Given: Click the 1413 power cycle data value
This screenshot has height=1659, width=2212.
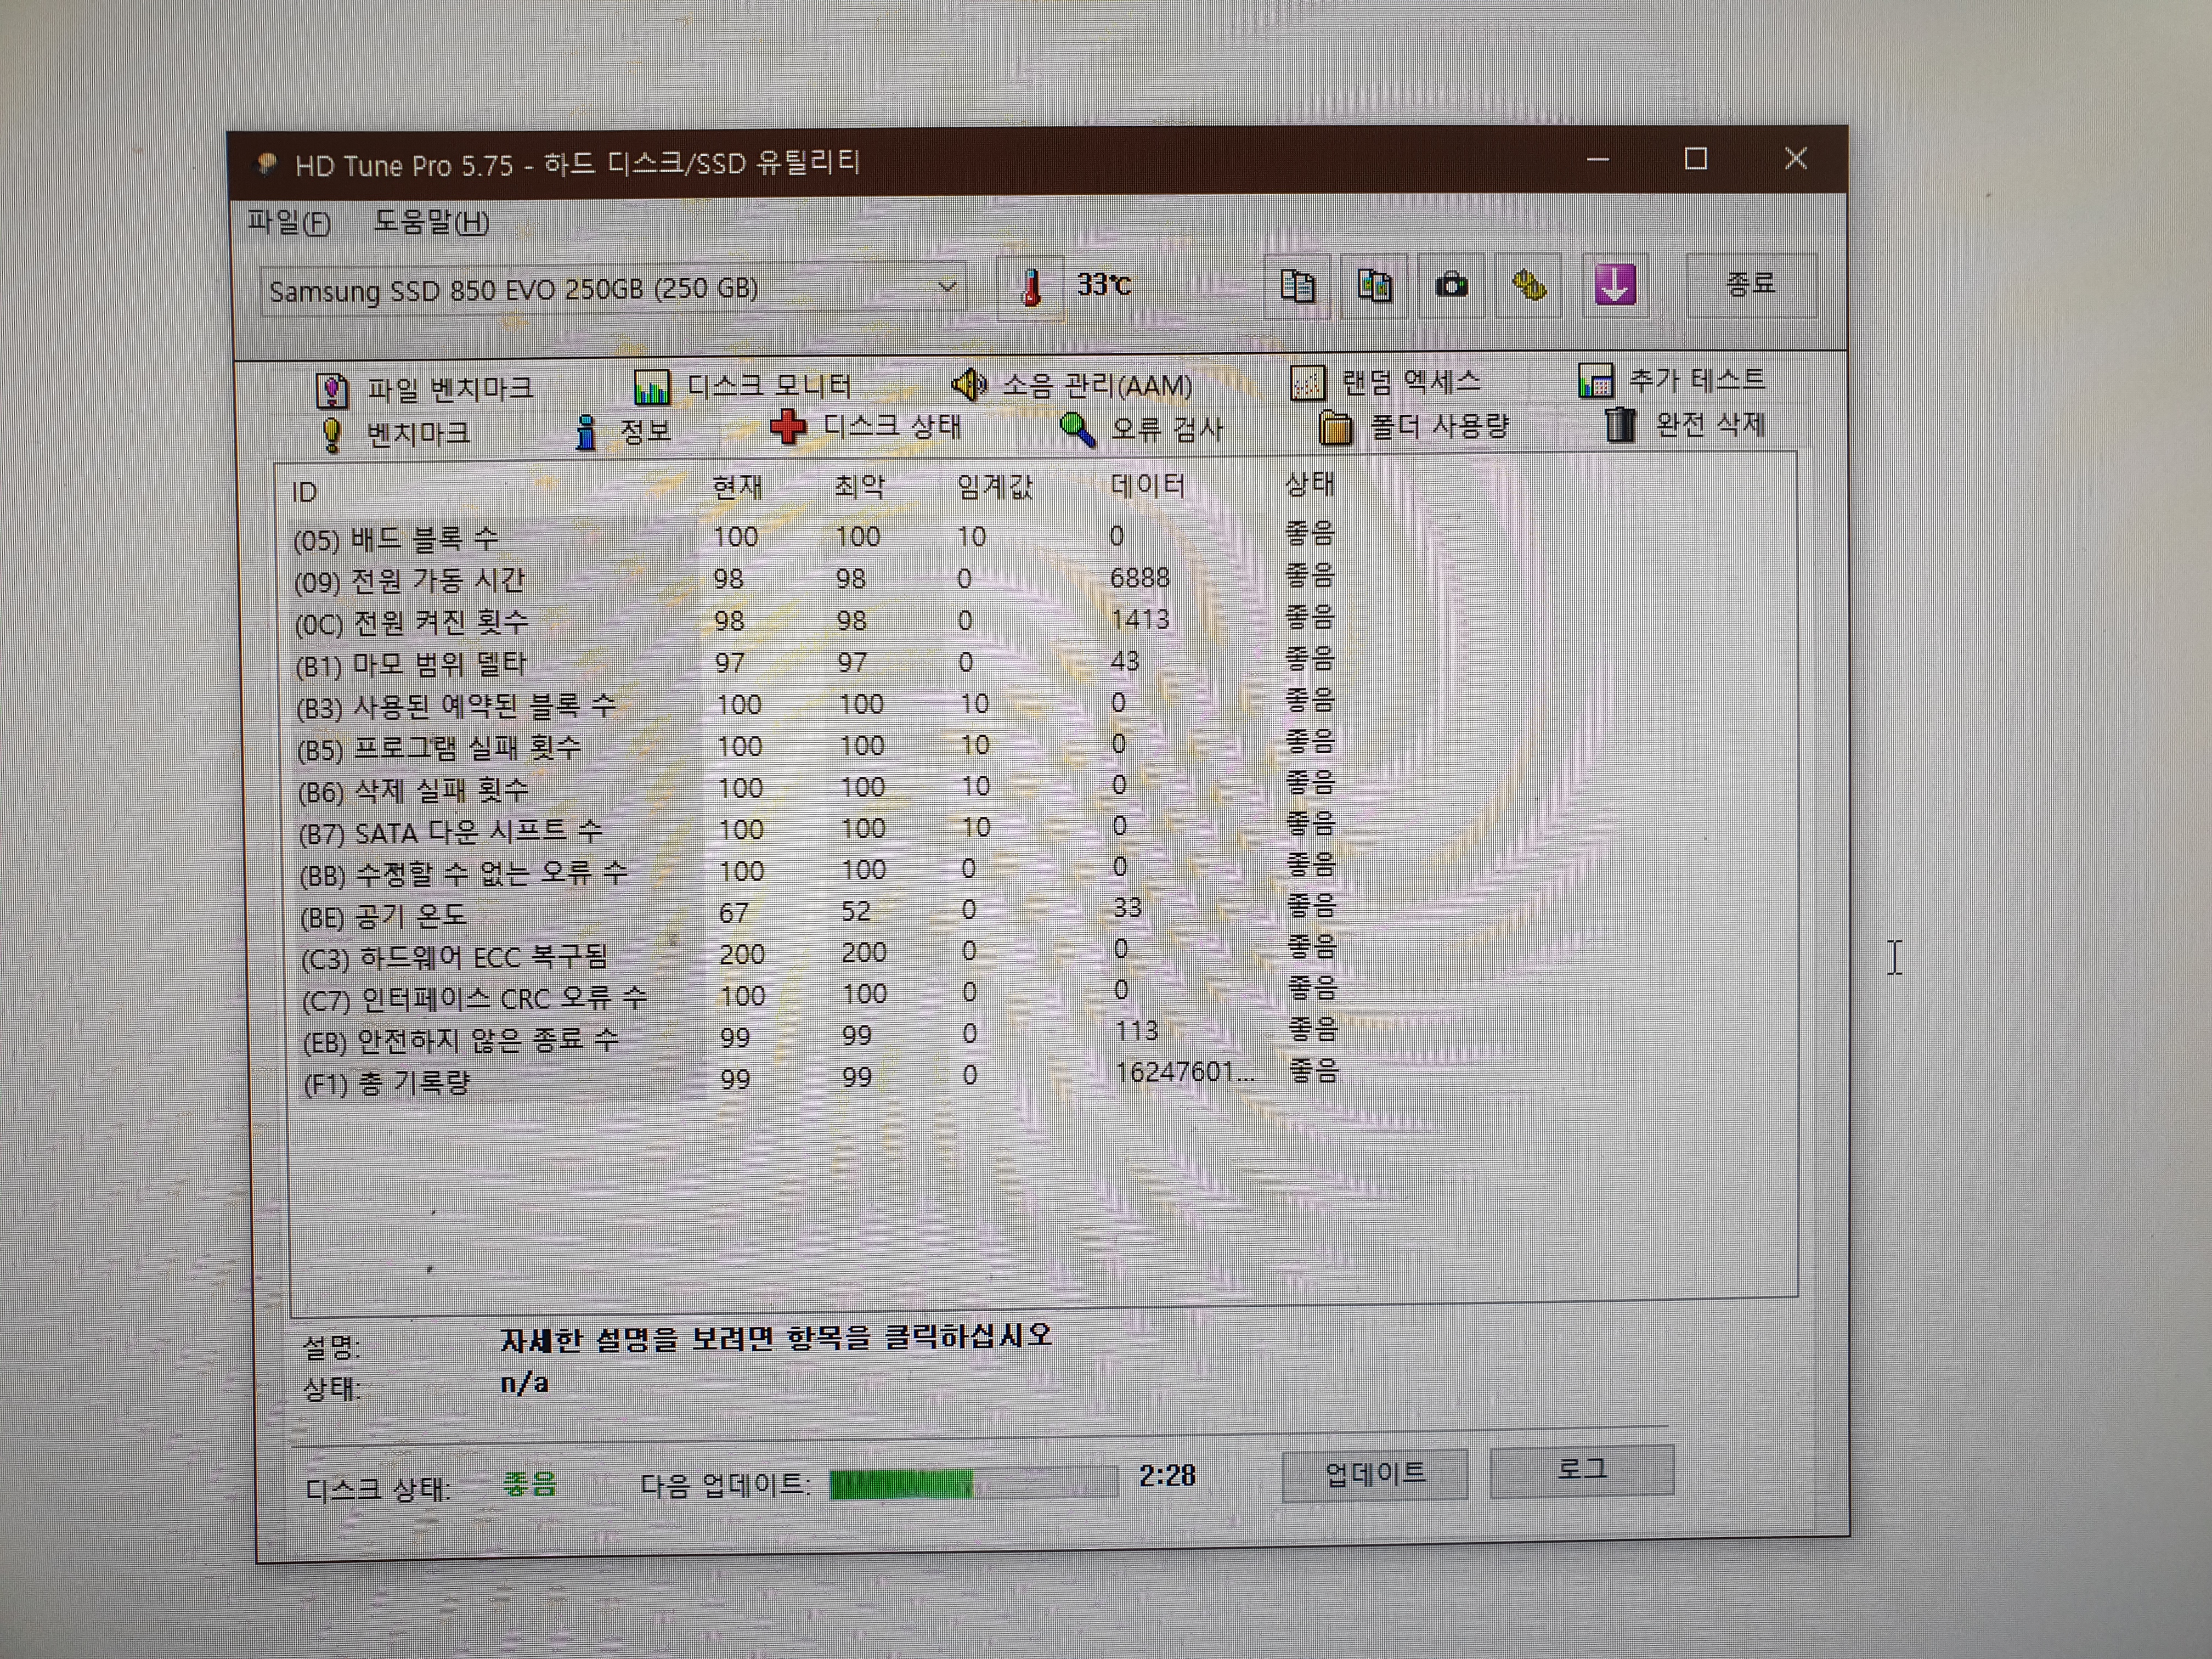Looking at the screenshot, I should click(1139, 619).
